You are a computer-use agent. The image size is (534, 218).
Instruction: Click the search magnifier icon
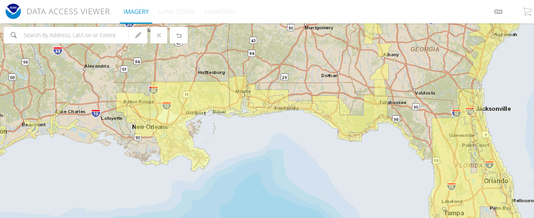(13, 35)
